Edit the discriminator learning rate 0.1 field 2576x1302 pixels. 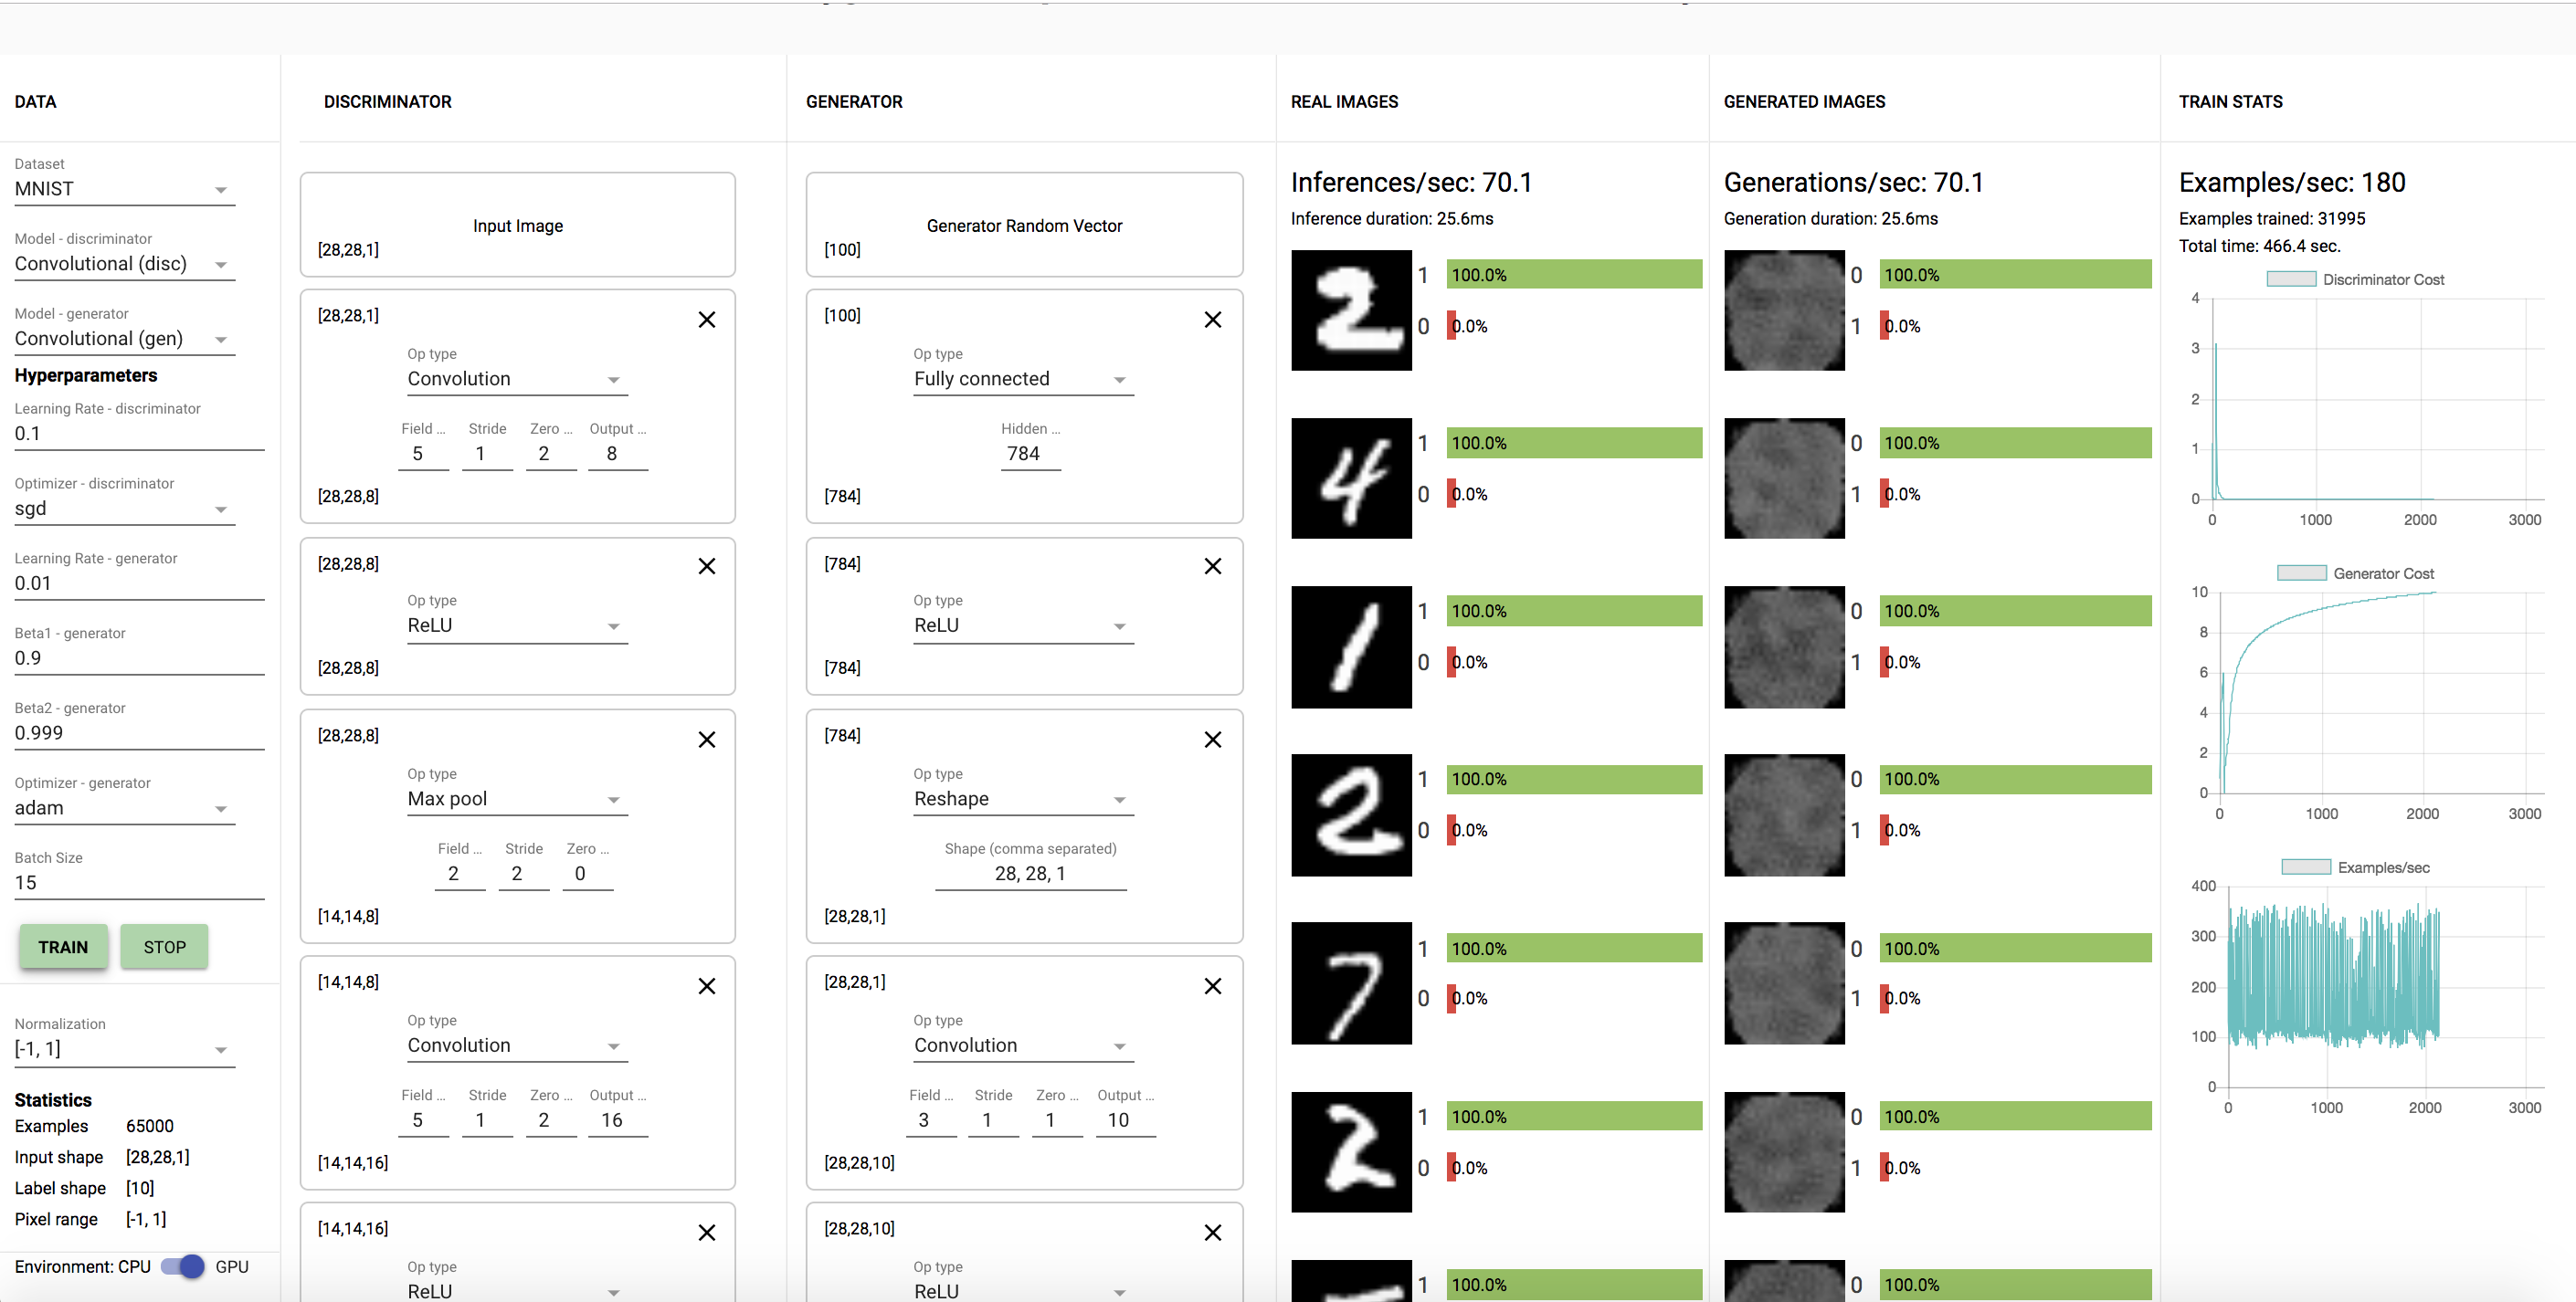pyautogui.click(x=139, y=435)
